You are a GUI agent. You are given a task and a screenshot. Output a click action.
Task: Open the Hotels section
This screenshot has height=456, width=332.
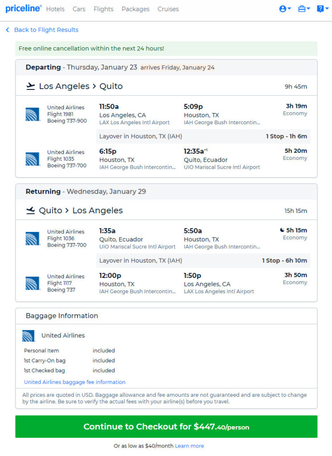(x=55, y=9)
